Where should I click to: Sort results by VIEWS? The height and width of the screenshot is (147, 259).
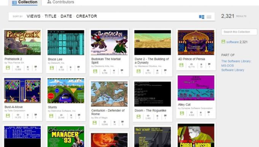click(x=33, y=16)
